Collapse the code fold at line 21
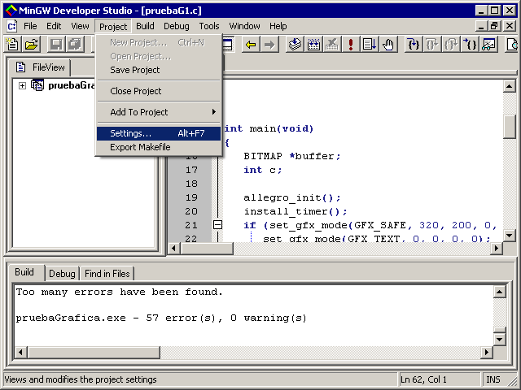The width and height of the screenshot is (521, 390). point(217,225)
